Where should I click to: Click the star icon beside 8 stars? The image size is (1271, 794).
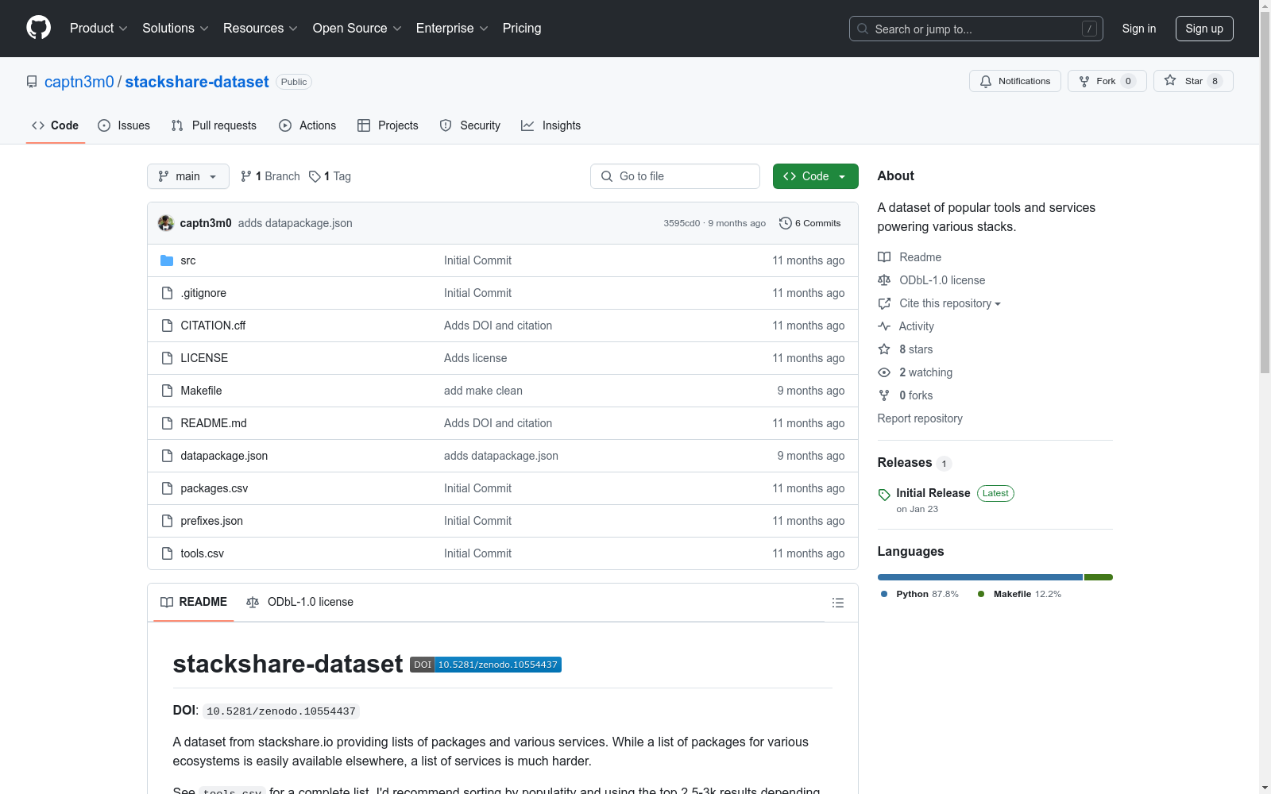[884, 349]
